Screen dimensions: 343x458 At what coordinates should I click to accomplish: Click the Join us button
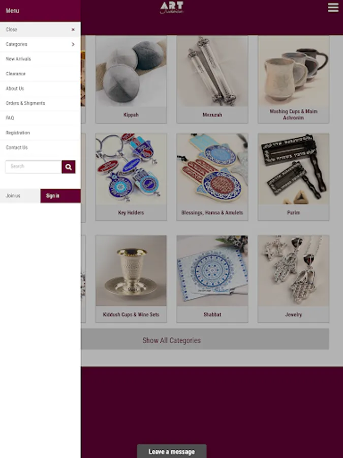click(x=20, y=196)
